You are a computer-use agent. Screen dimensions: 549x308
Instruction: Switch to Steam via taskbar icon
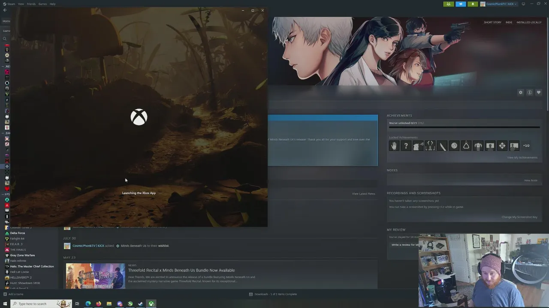pyautogui.click(x=141, y=304)
